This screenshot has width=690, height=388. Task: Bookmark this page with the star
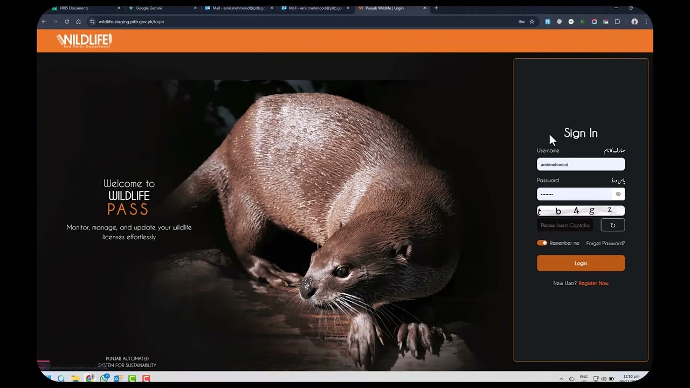[x=532, y=22]
